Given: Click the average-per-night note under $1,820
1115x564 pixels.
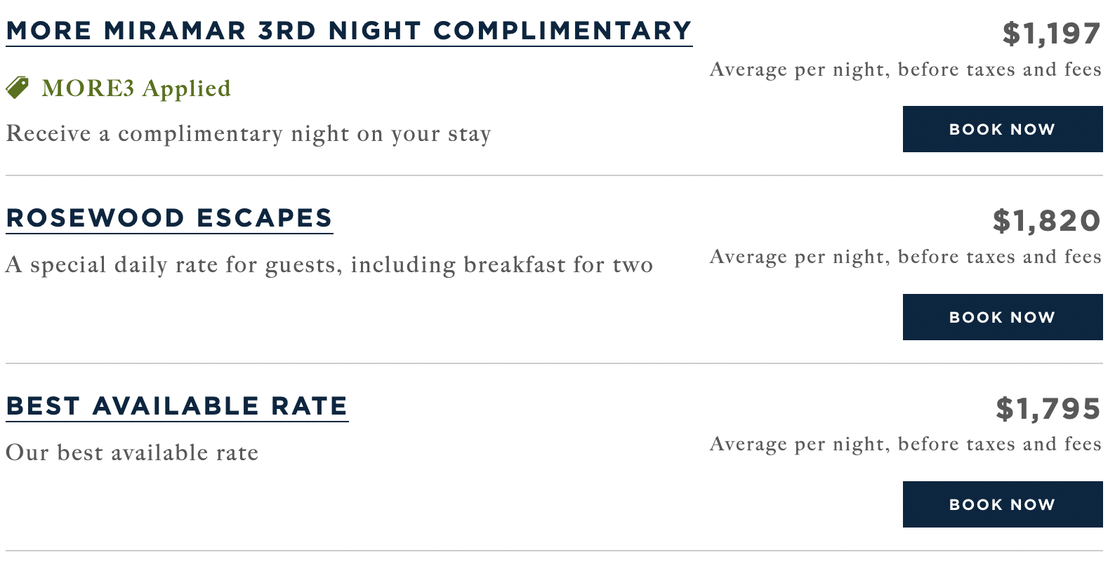Looking at the screenshot, I should tap(905, 257).
